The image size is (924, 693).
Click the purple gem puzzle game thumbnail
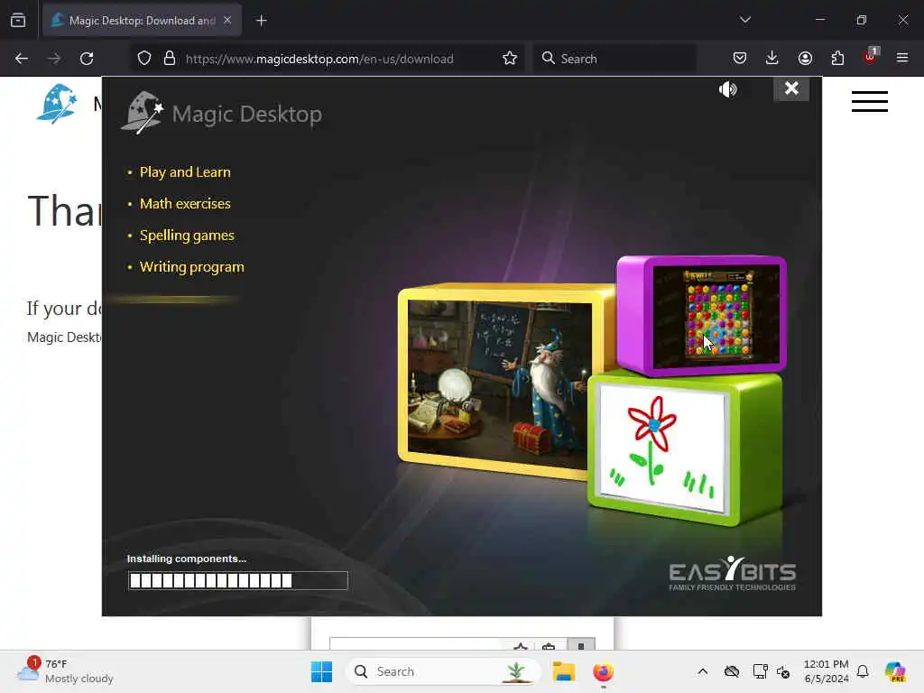702,315
